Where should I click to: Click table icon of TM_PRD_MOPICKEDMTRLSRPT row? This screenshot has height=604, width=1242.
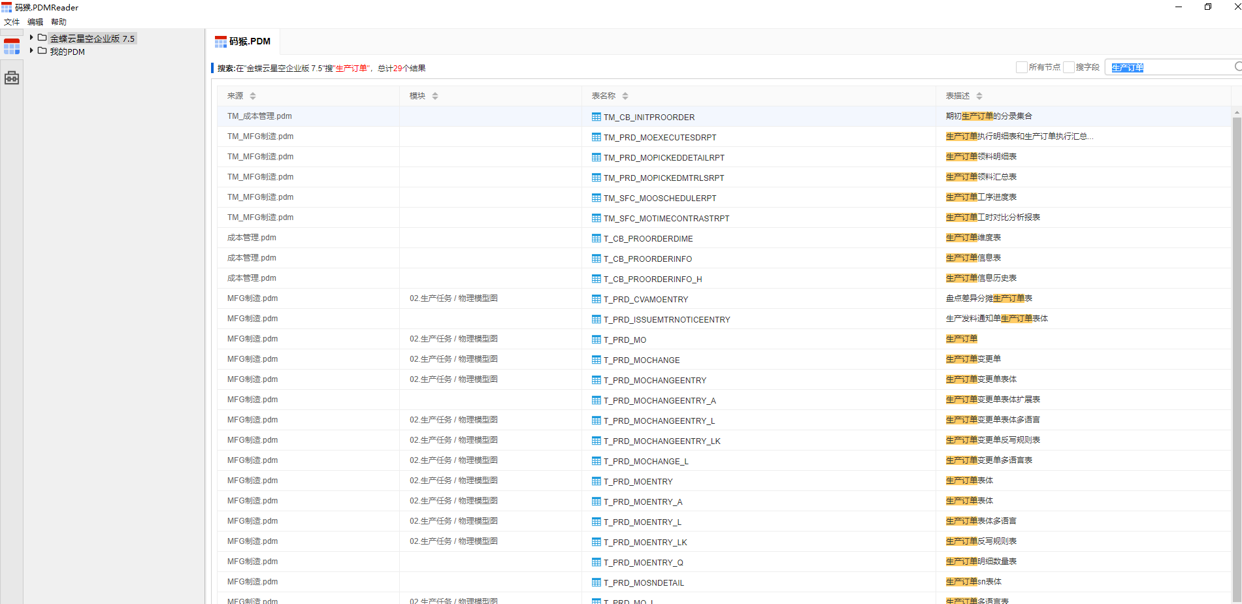596,178
